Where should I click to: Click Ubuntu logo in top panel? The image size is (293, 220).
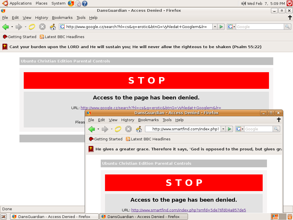point(5,3)
